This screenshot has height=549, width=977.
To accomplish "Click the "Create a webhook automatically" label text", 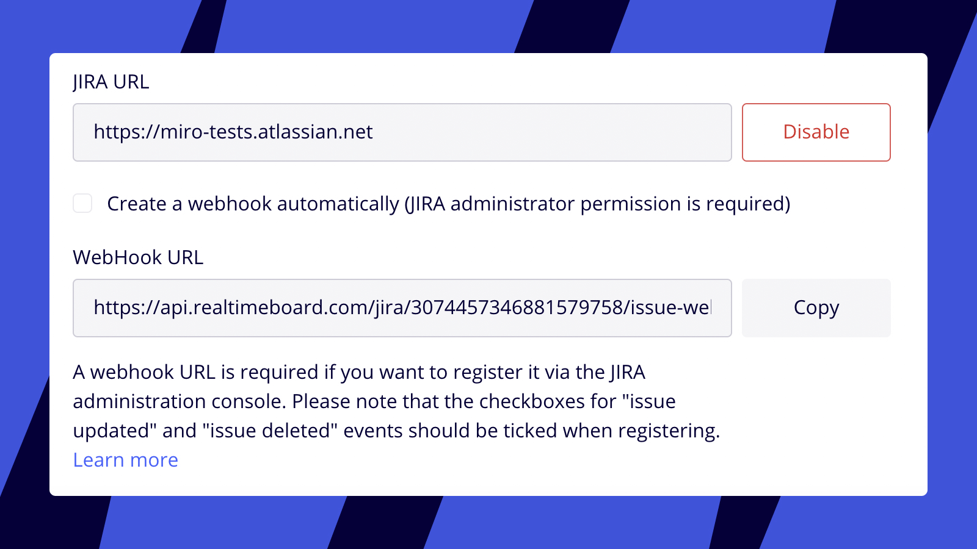I will 253,204.
